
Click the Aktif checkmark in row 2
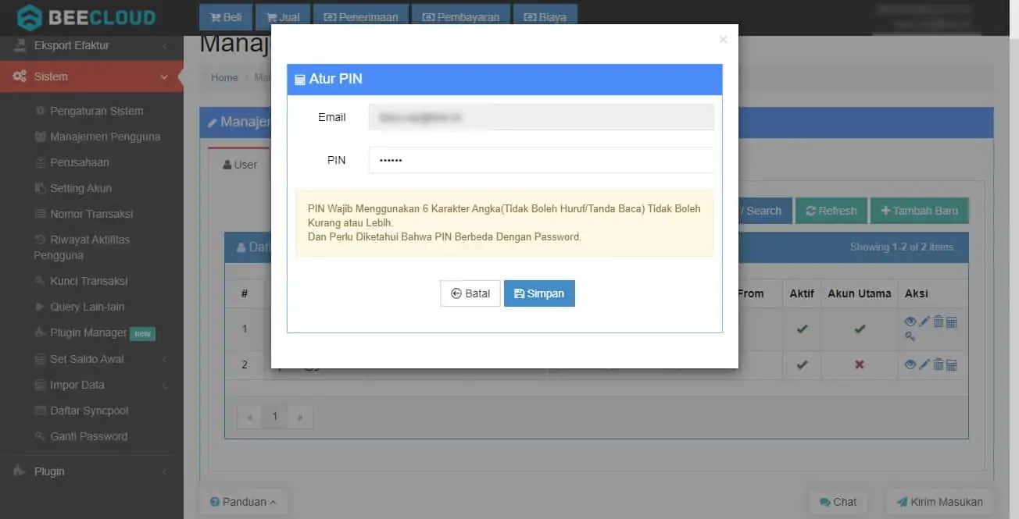[802, 364]
